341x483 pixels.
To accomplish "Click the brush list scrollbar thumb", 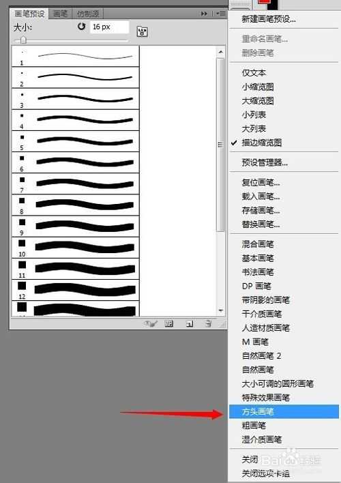I will (220, 145).
